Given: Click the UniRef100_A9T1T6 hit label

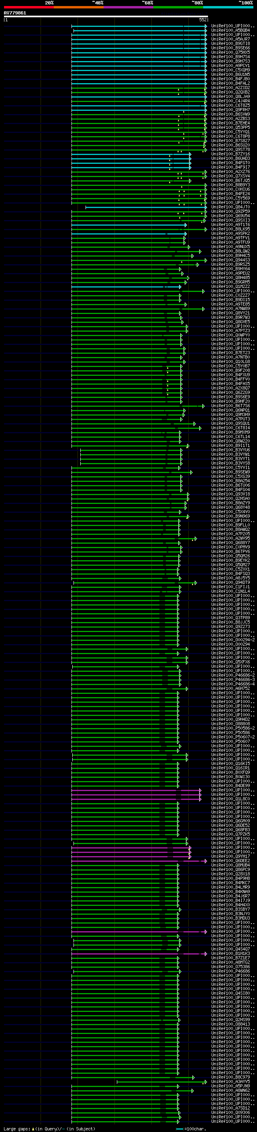Looking at the screenshot, I should 230,224.
